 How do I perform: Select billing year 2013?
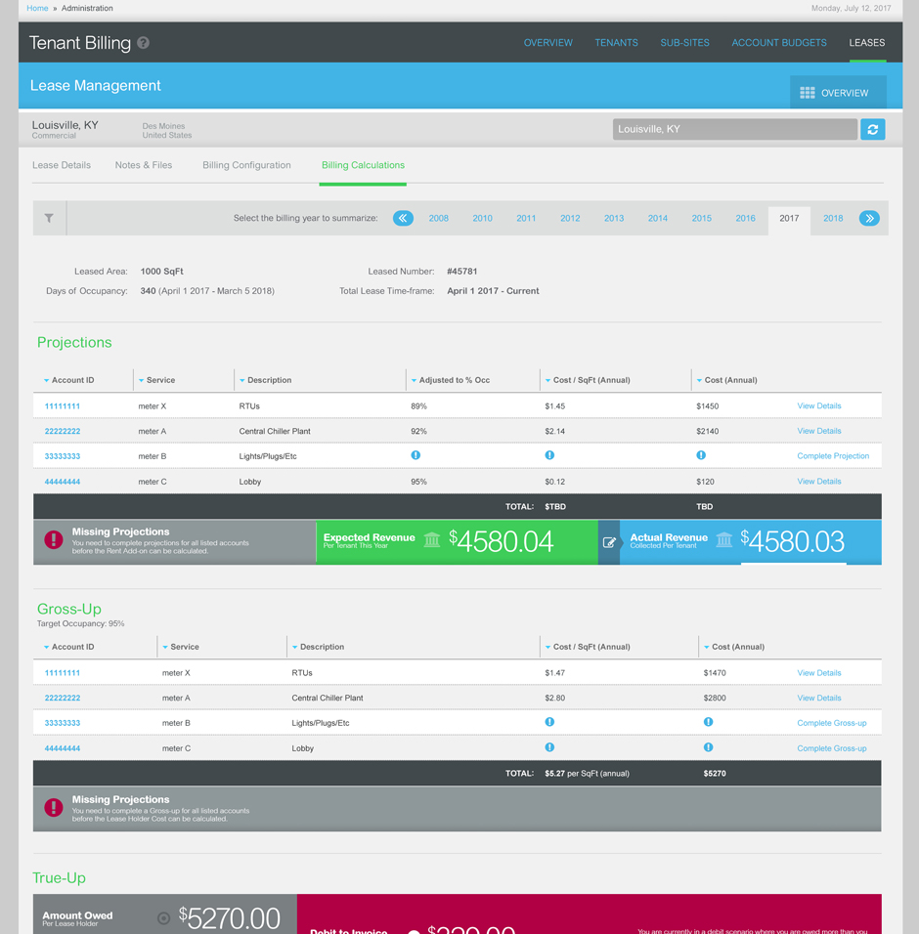(x=613, y=218)
